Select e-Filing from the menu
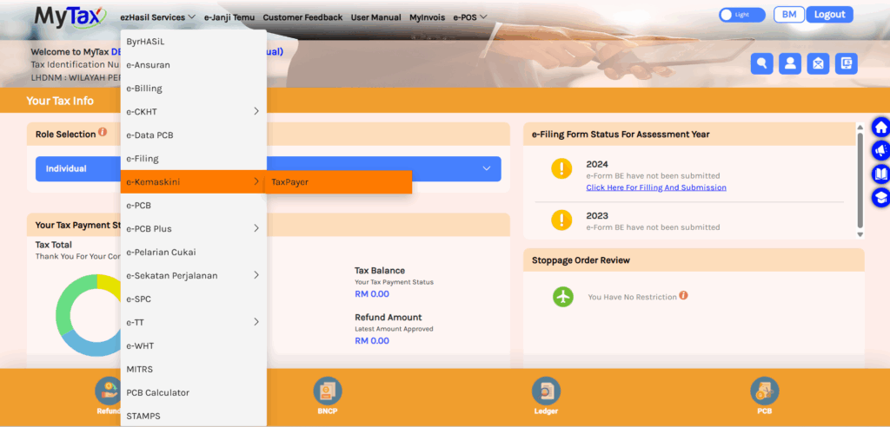 (x=193, y=158)
